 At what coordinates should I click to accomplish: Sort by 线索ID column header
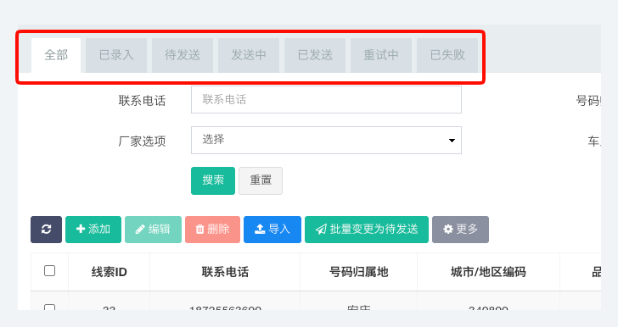110,272
